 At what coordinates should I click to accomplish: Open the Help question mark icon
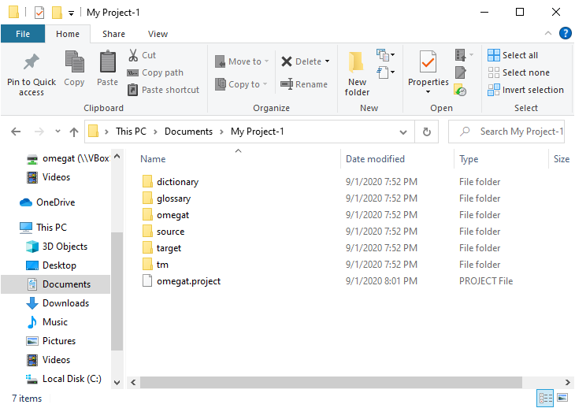pyautogui.click(x=565, y=33)
